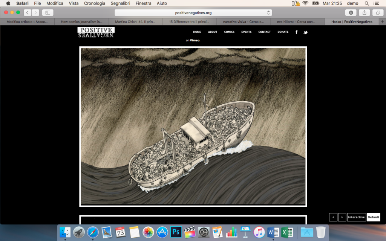Screen dimensions: 386x241
Task: Open iTunes from the Dock
Action: tap(259, 232)
